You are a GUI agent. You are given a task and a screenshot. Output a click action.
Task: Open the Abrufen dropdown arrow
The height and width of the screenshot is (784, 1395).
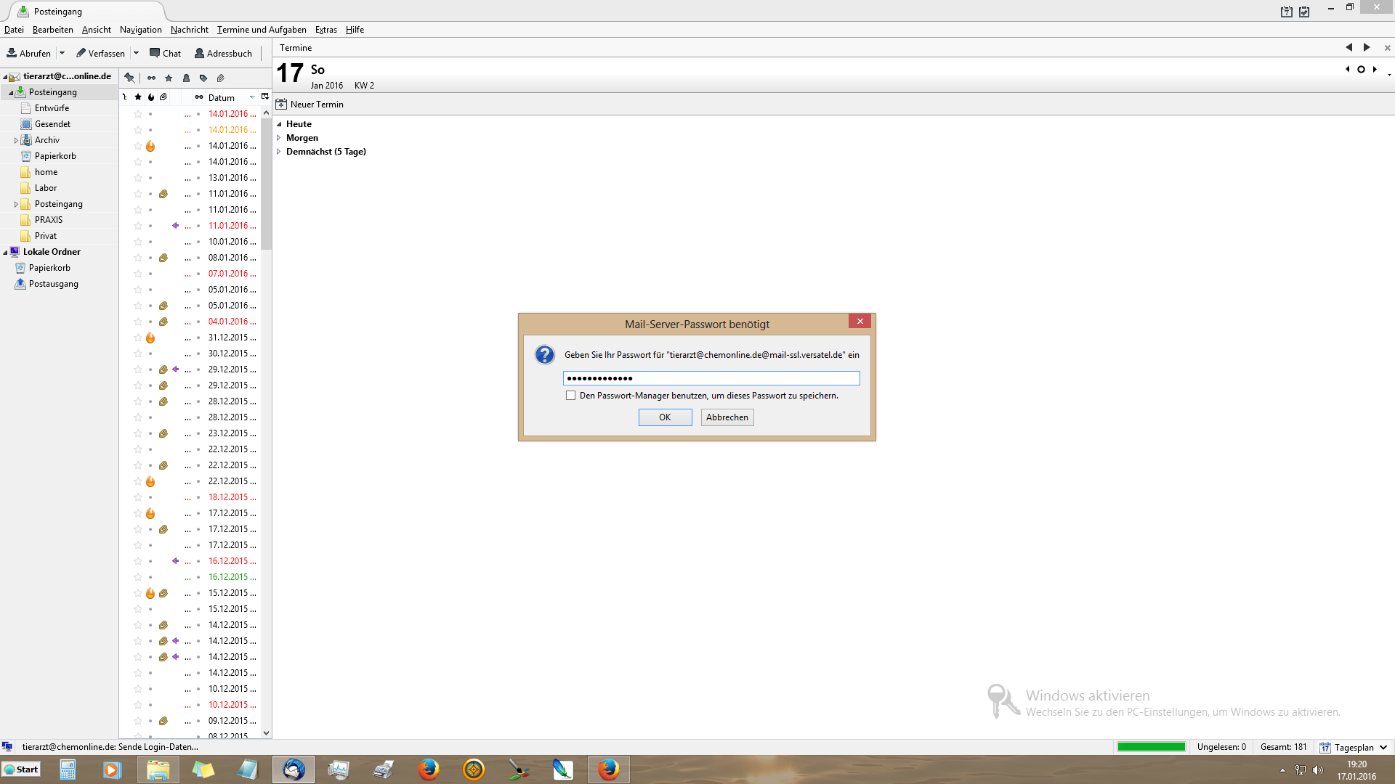(62, 53)
